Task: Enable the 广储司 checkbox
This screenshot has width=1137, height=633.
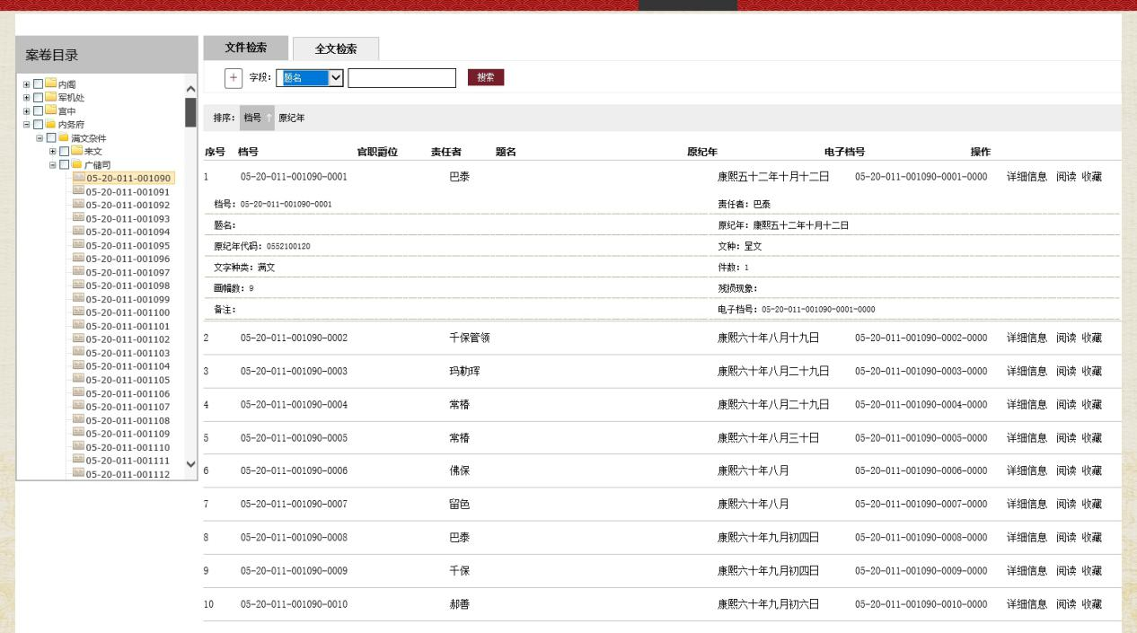Action: point(64,164)
